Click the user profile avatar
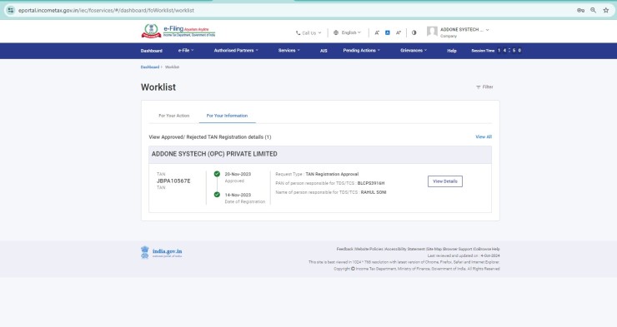Viewport: 617px width, 327px height. (x=432, y=32)
